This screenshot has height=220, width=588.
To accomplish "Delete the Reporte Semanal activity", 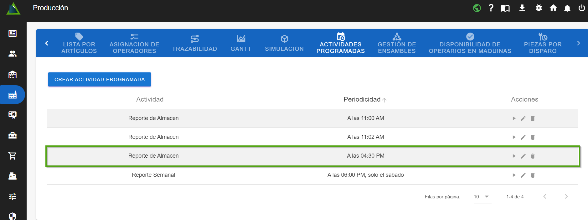I will click(x=533, y=175).
